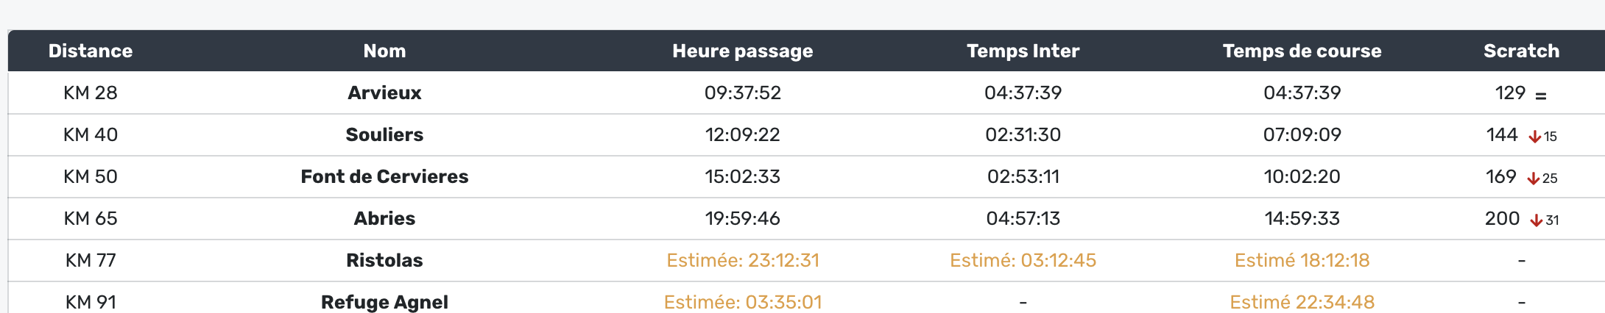Image resolution: width=1605 pixels, height=313 pixels.
Task: Open the Arvieux checkpoint name
Action: (x=384, y=93)
